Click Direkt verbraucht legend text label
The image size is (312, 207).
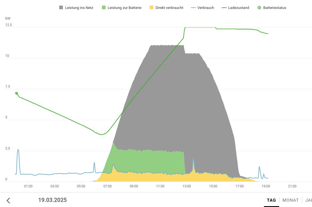pyautogui.click(x=169, y=8)
